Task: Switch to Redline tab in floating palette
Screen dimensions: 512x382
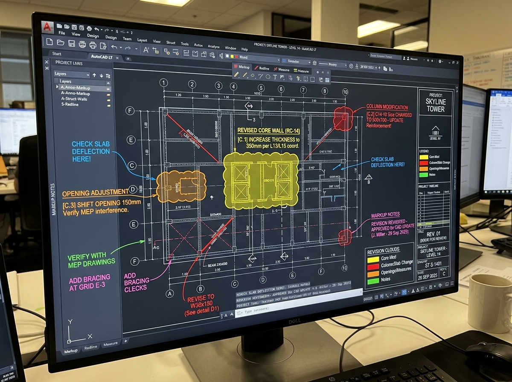Action: point(264,69)
